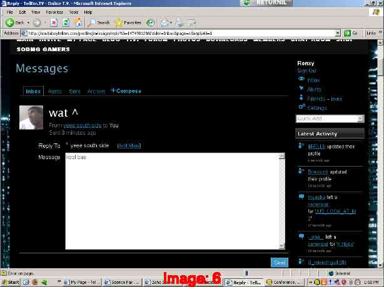Click message box scroll up arrow

282,156
